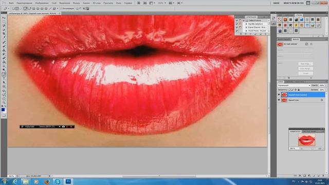Select the Gradient tool
The width and height of the screenshot is (329, 185).
point(4,62)
